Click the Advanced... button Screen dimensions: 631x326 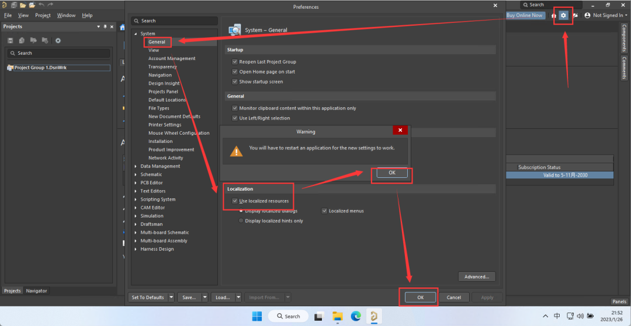click(477, 276)
